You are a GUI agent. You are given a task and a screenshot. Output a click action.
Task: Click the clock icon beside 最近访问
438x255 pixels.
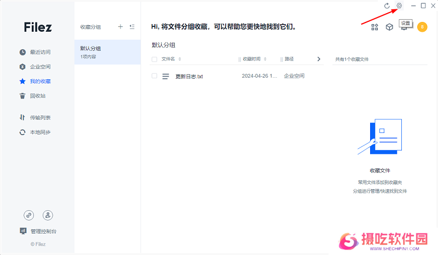(x=22, y=52)
